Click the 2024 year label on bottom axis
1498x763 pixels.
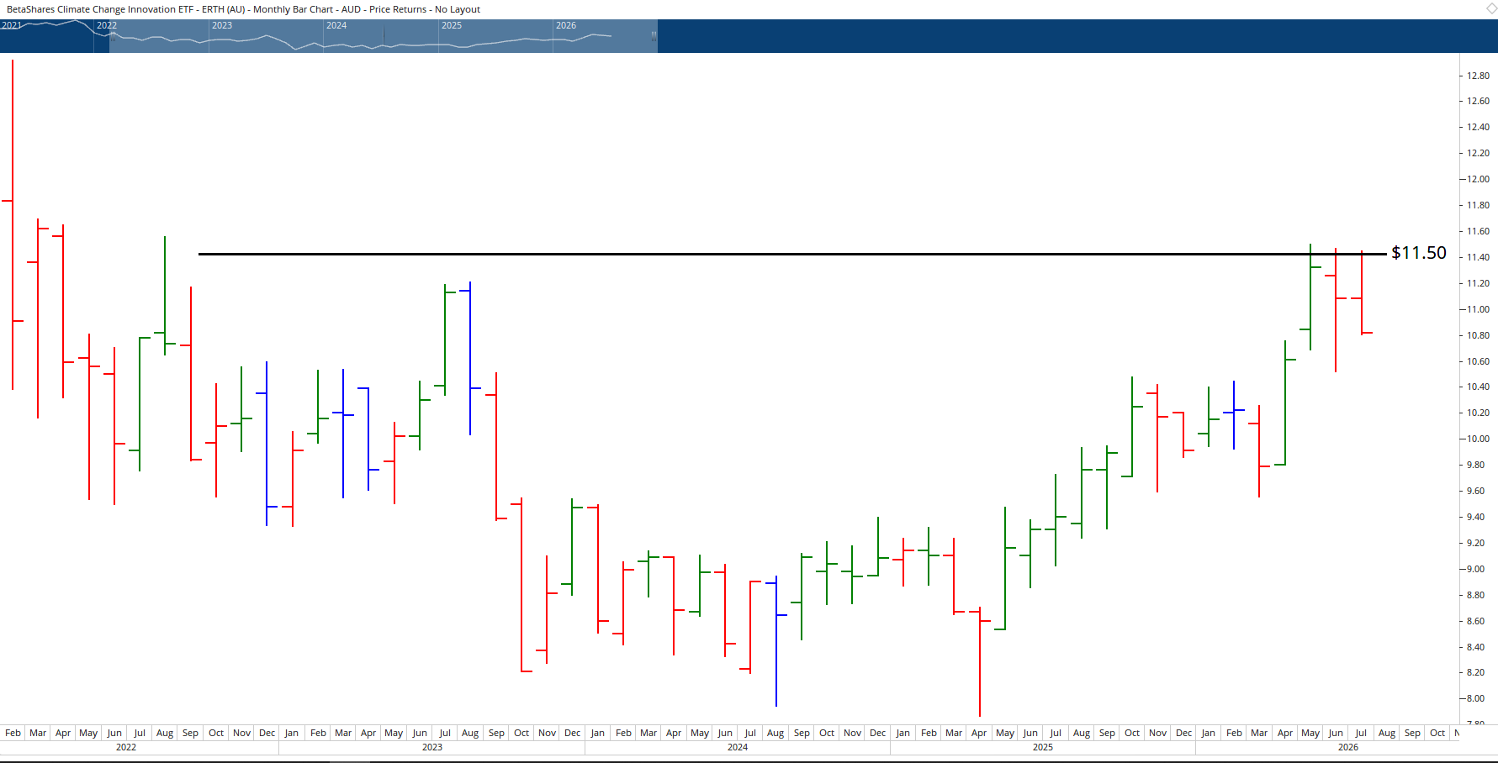tap(738, 747)
